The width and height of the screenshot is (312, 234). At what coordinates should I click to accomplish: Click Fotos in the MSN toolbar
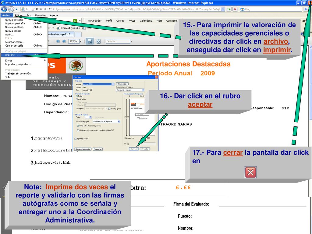[x=132, y=21]
